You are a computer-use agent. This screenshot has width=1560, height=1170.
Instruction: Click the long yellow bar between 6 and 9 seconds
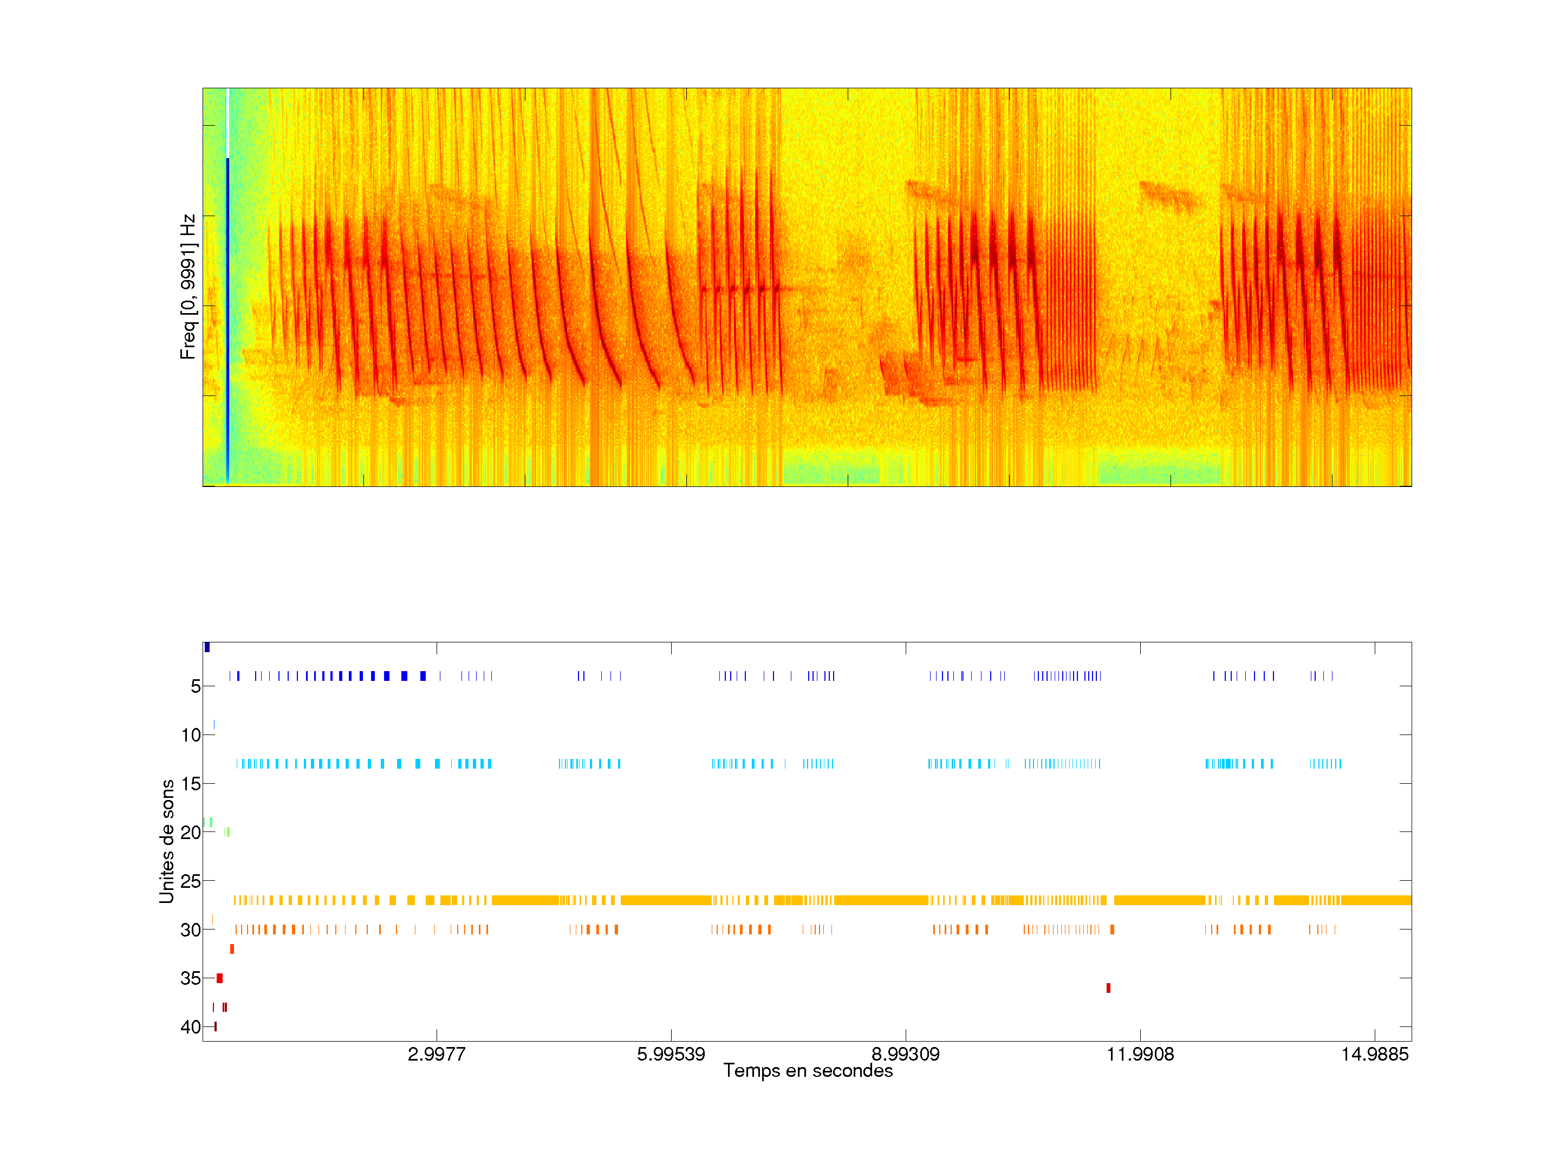pos(880,900)
